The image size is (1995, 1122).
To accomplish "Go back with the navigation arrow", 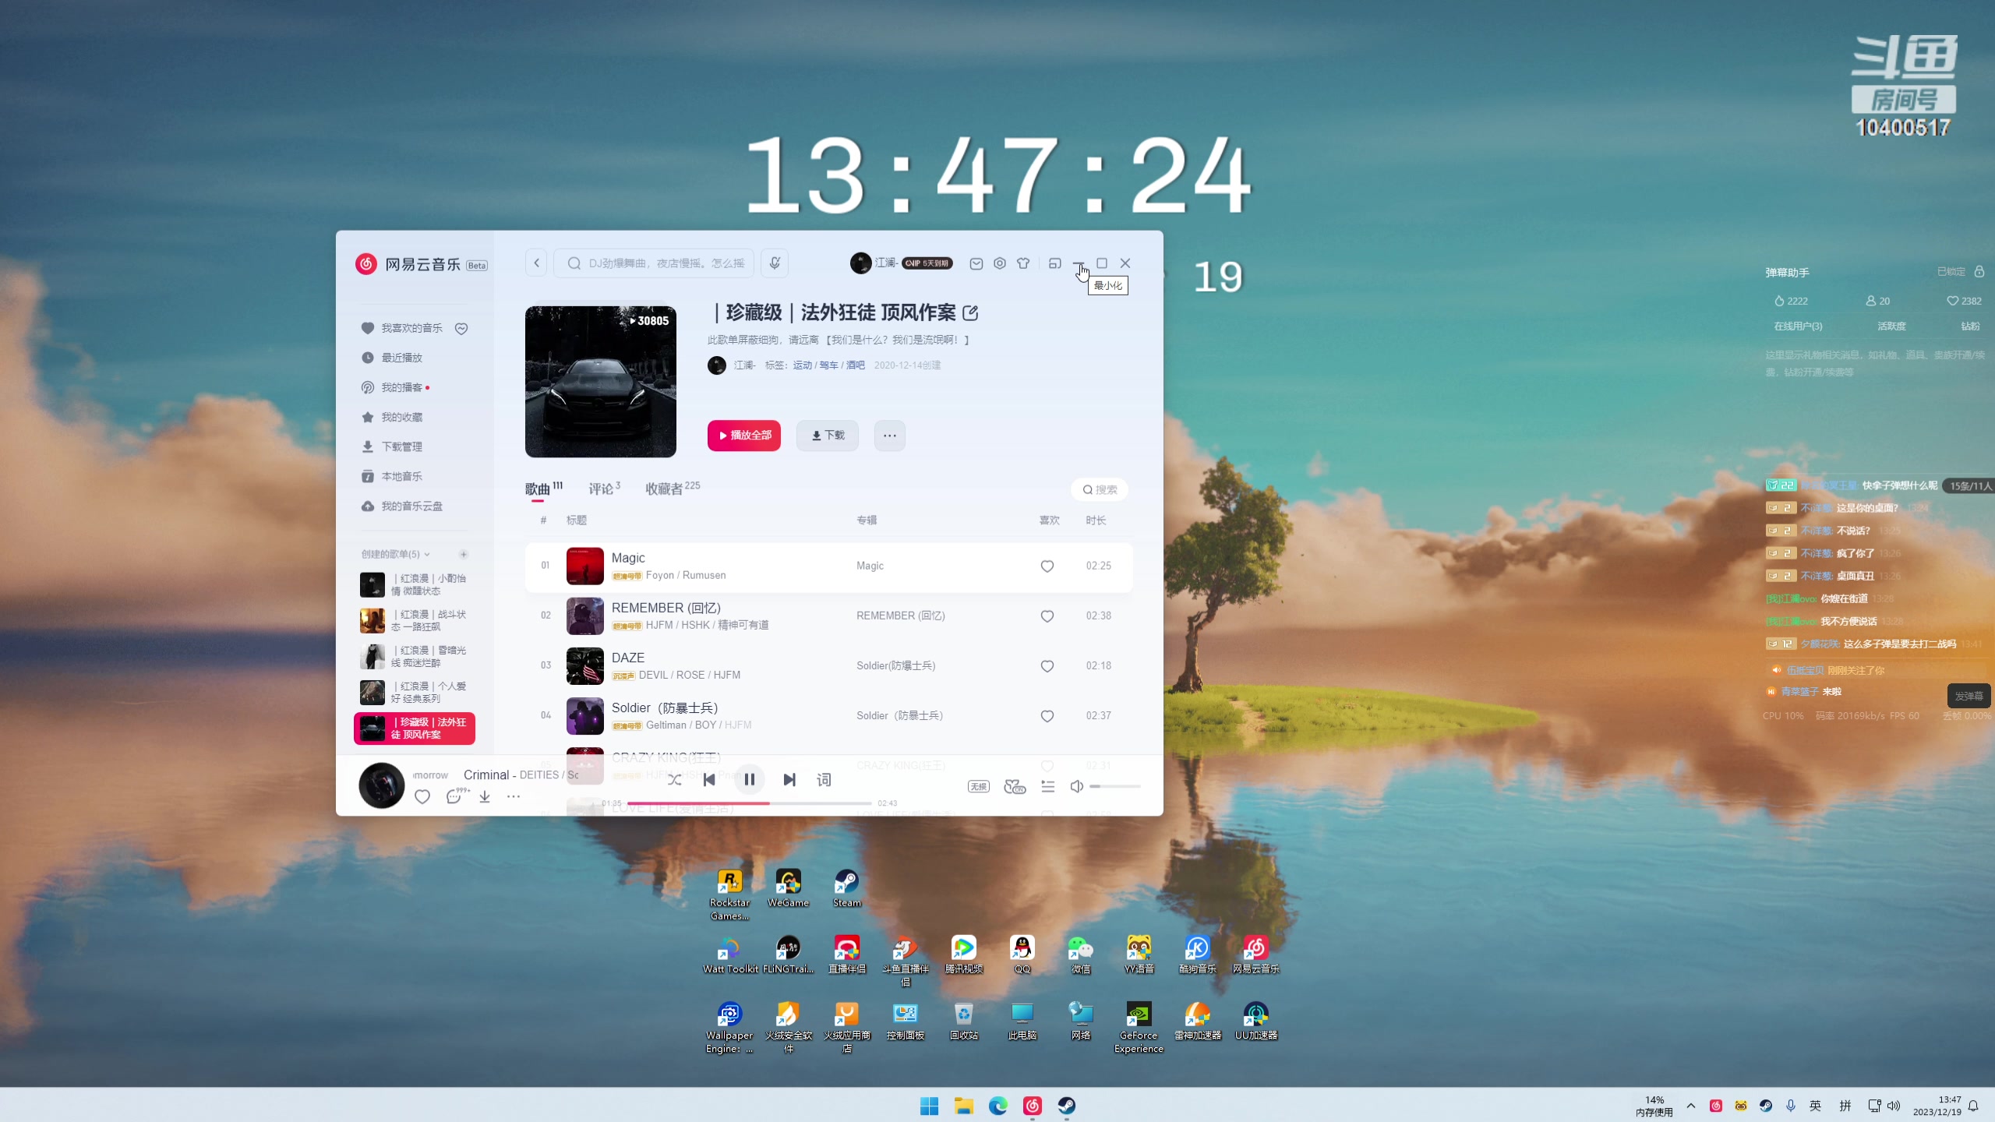I will point(536,263).
